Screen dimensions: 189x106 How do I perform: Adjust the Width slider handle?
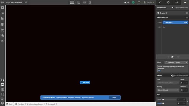click(x=163, y=100)
